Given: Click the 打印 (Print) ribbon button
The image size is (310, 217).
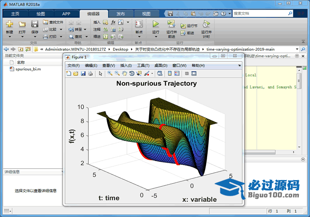Looking at the screenshot, I should [x=50, y=36].
